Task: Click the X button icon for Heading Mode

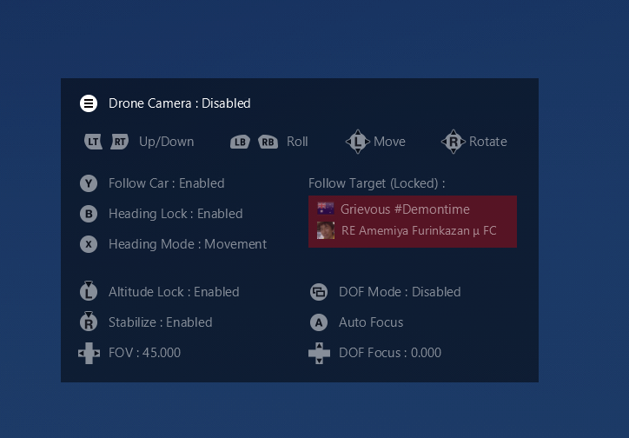Action: [x=89, y=244]
